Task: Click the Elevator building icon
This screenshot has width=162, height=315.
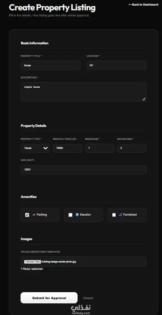Action: [x=77, y=215]
